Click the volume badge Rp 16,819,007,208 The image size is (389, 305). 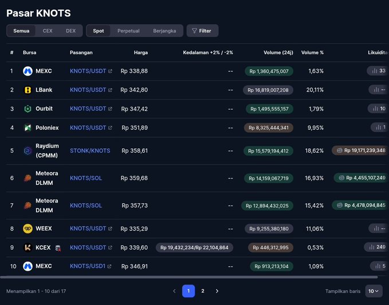(268, 90)
